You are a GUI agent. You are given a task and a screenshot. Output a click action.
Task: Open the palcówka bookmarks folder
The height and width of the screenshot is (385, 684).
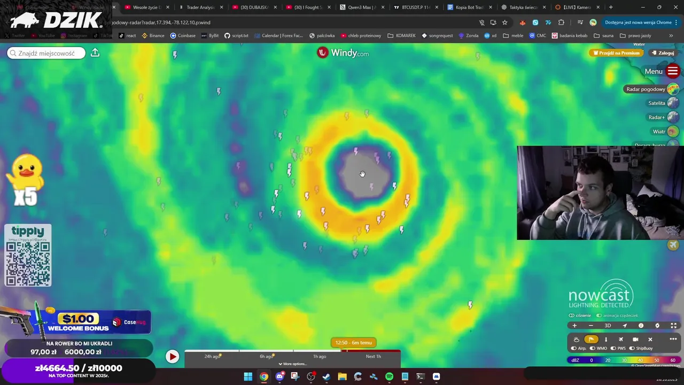pos(322,36)
